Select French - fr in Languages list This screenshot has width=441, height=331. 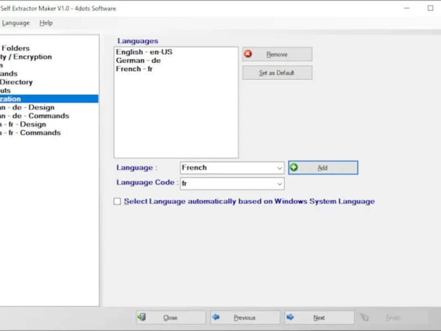point(134,68)
